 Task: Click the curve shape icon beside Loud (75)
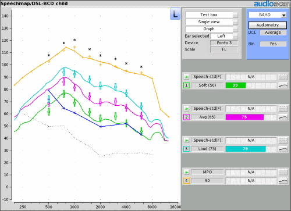283,149
